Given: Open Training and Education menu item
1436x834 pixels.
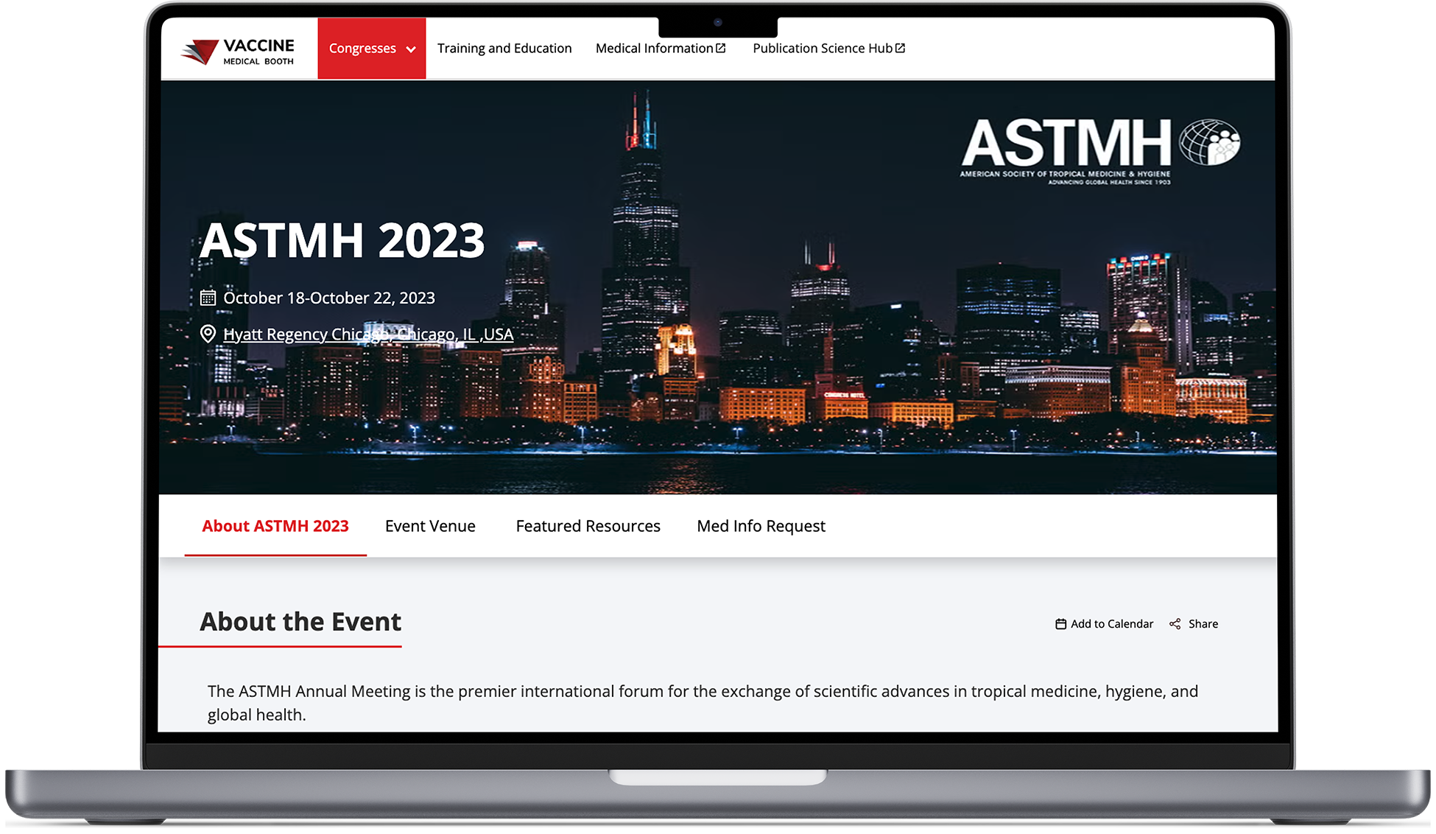Looking at the screenshot, I should tap(504, 49).
